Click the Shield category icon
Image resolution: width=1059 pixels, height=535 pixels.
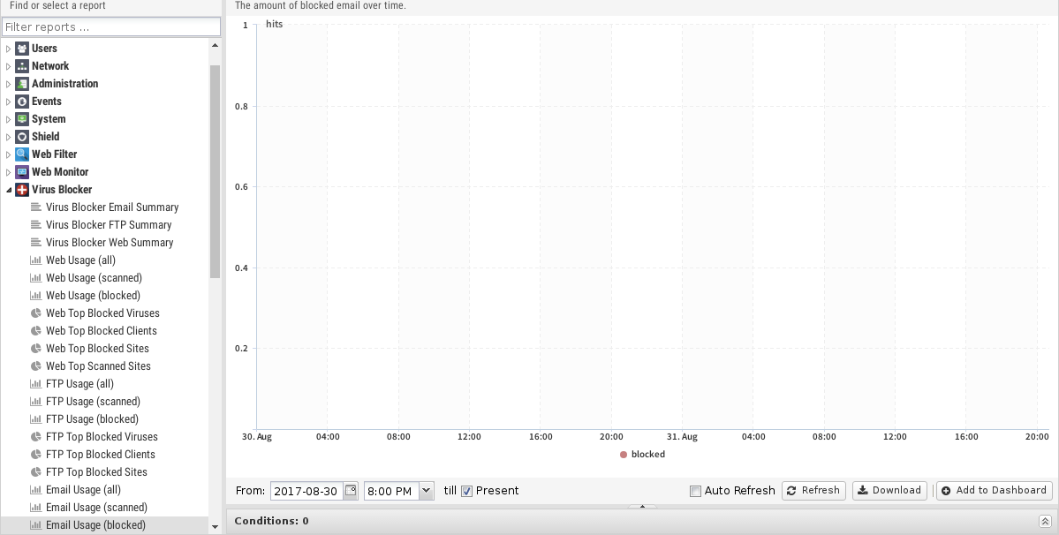22,136
